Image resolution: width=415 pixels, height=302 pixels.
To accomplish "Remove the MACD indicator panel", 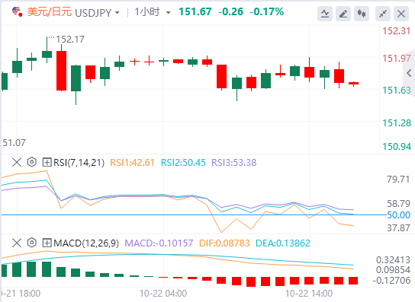I will coord(17,243).
